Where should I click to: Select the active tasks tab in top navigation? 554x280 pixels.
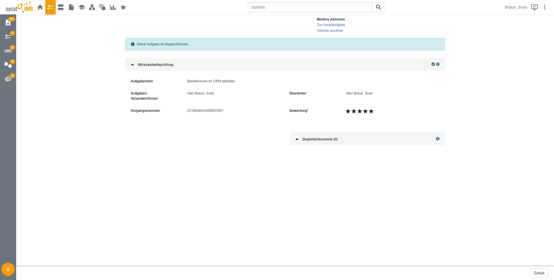point(50,7)
